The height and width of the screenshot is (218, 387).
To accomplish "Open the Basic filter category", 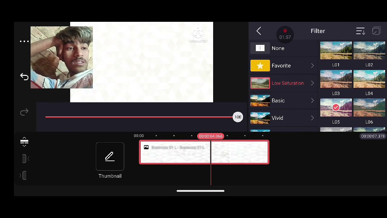I will pyautogui.click(x=284, y=101).
